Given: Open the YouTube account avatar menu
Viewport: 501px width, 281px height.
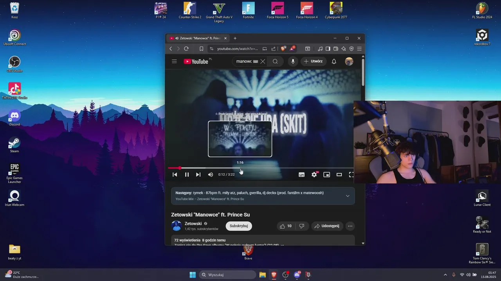Looking at the screenshot, I should (x=349, y=61).
